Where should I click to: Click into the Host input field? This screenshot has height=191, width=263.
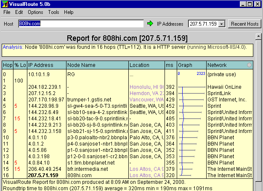click(x=81, y=24)
